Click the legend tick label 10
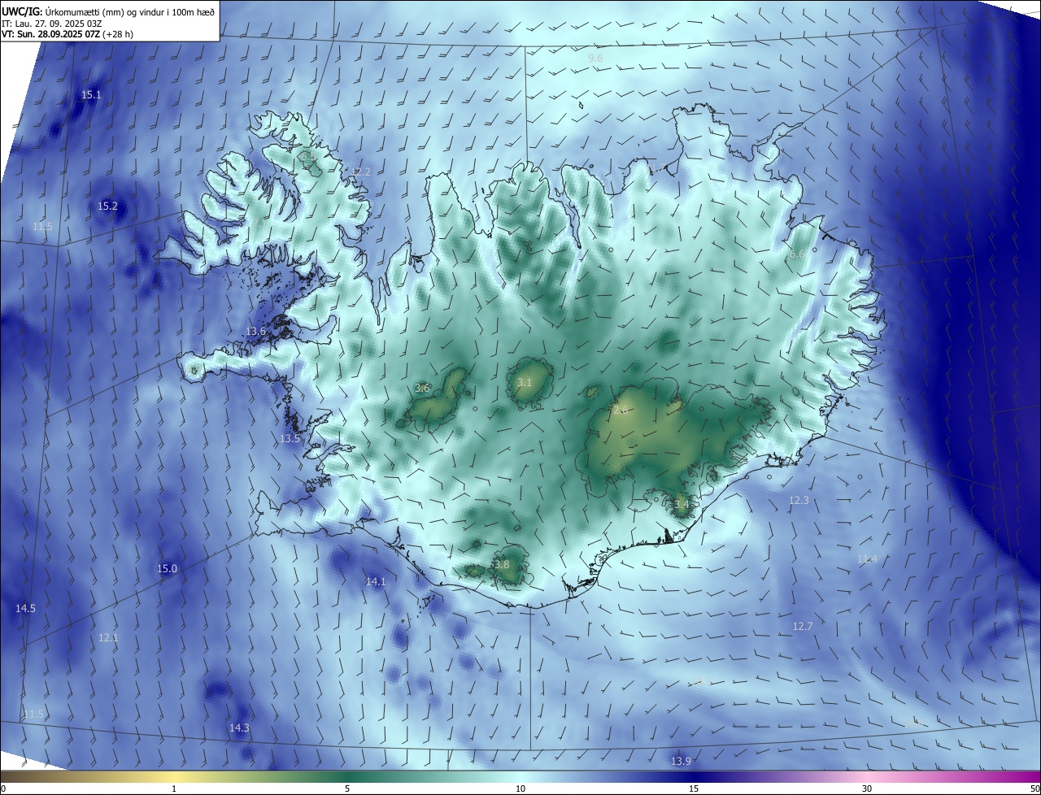The image size is (1041, 795). click(520, 789)
